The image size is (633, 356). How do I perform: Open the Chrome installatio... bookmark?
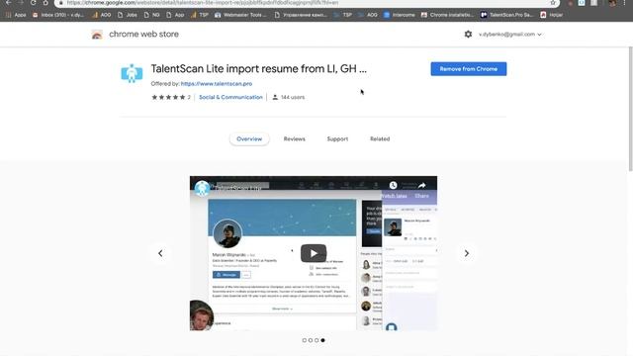coord(447,15)
